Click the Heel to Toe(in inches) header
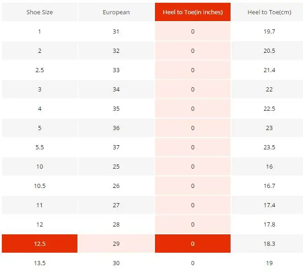The width and height of the screenshot is (303, 272). pyautogui.click(x=193, y=12)
